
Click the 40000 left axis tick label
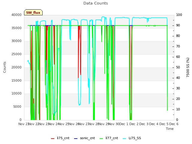pos(16,15)
